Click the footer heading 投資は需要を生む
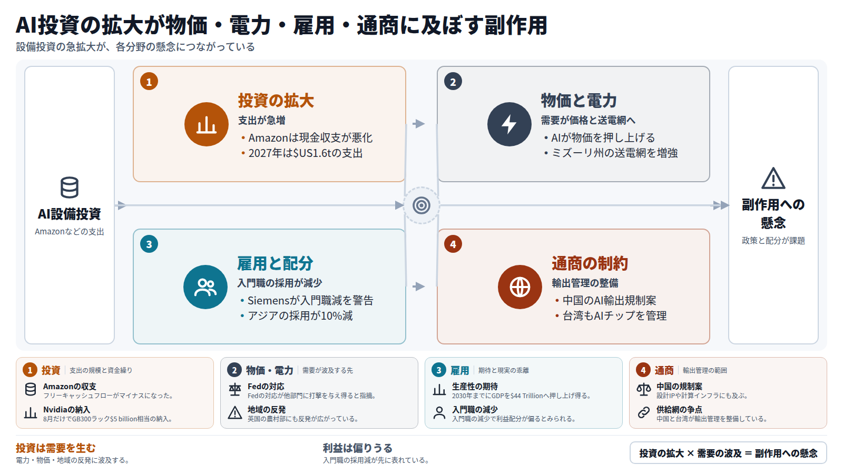 (x=56, y=448)
